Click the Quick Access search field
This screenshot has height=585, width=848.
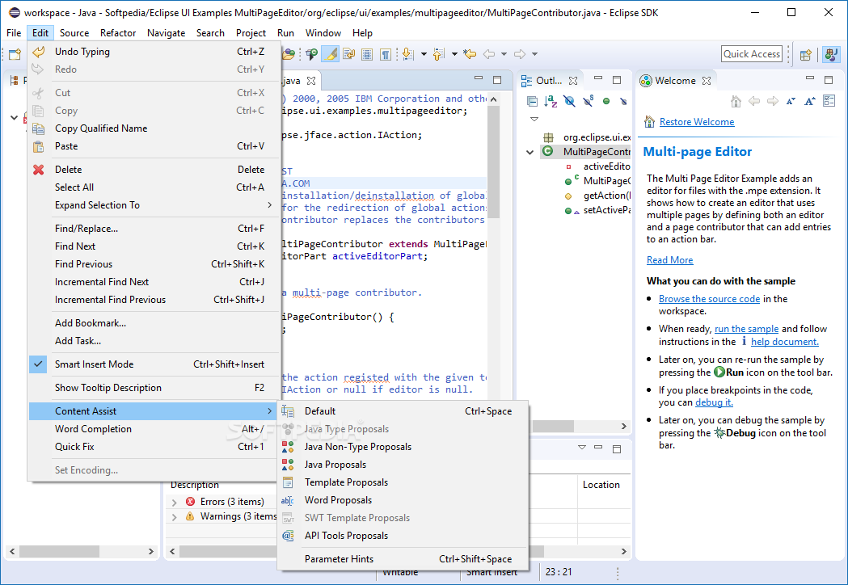pos(752,54)
